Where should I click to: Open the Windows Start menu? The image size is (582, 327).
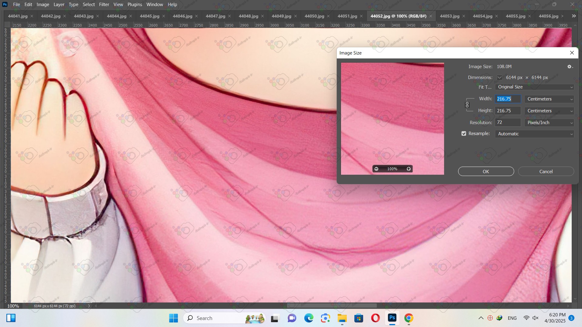(x=173, y=318)
